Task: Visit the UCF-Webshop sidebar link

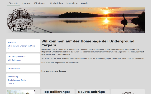Action: (14, 68)
